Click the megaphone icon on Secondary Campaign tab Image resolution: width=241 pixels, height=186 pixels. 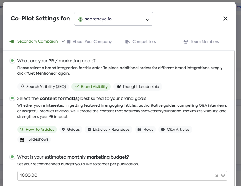(11, 41)
